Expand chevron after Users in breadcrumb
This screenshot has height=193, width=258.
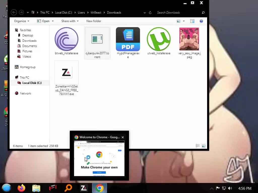[88, 13]
